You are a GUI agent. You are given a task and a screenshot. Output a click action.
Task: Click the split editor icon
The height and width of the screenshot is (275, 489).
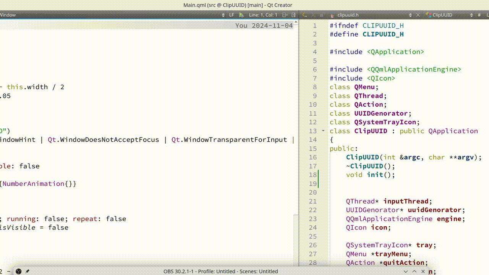(x=285, y=15)
